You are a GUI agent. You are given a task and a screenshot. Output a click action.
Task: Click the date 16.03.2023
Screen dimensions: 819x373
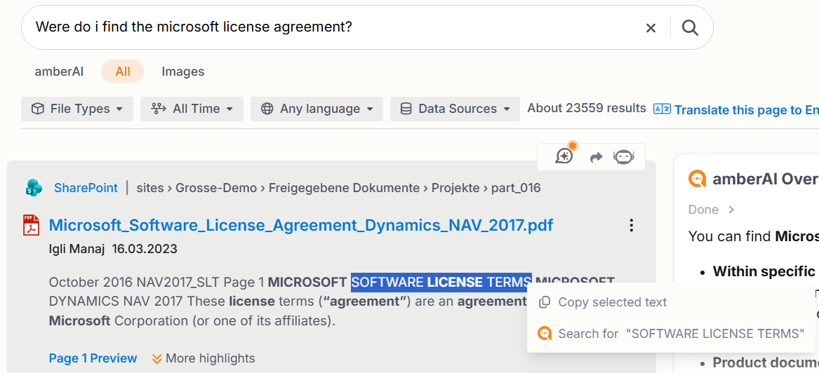tap(145, 250)
